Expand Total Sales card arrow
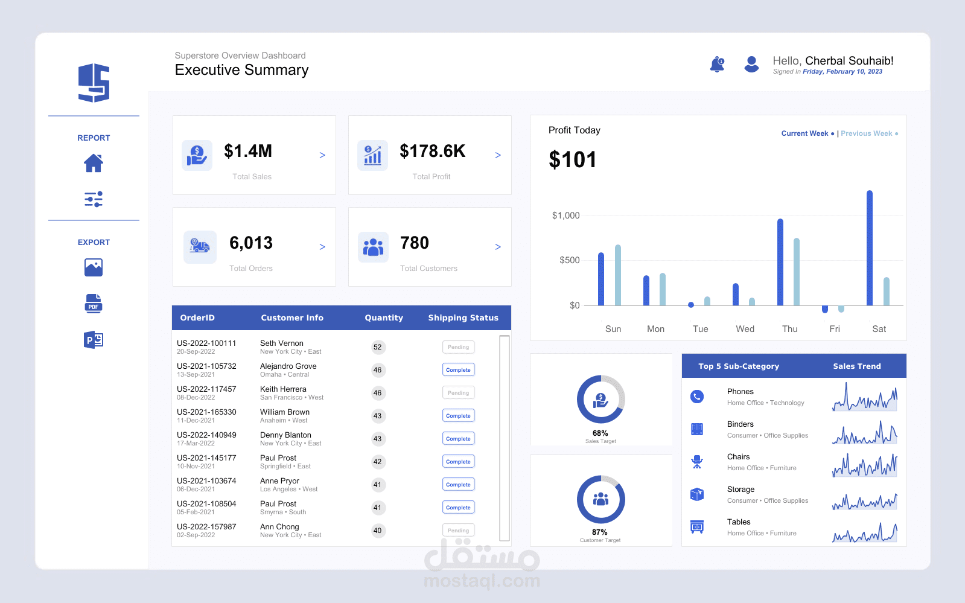The height and width of the screenshot is (603, 965). (x=322, y=155)
